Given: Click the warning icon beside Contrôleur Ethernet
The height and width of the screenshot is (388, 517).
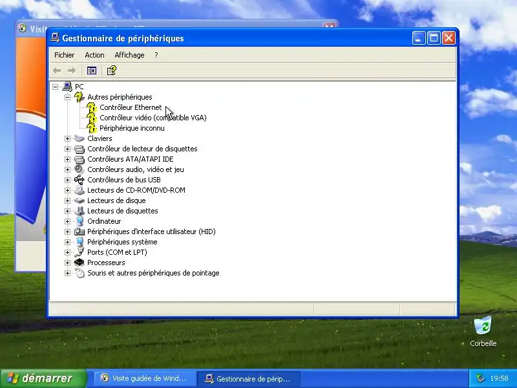Looking at the screenshot, I should click(x=92, y=107).
